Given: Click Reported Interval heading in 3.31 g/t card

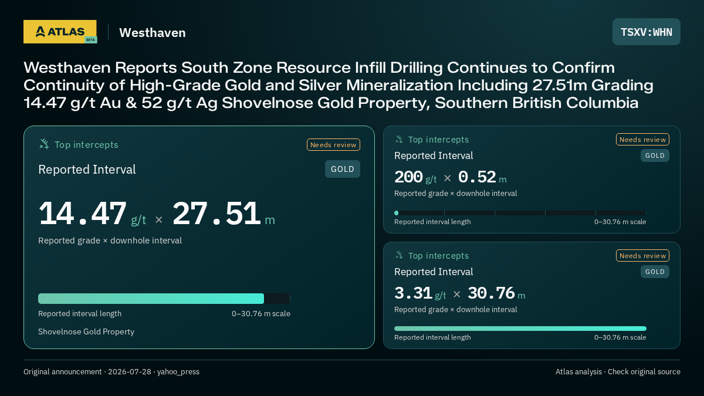Looking at the screenshot, I should point(434,272).
